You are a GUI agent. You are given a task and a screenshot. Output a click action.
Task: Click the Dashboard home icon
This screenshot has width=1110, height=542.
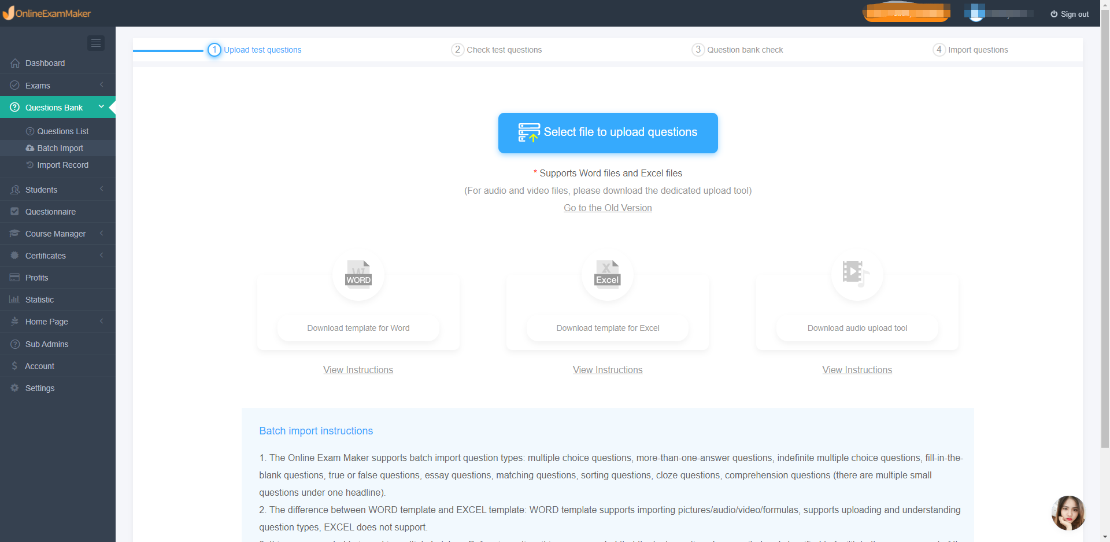pos(15,63)
